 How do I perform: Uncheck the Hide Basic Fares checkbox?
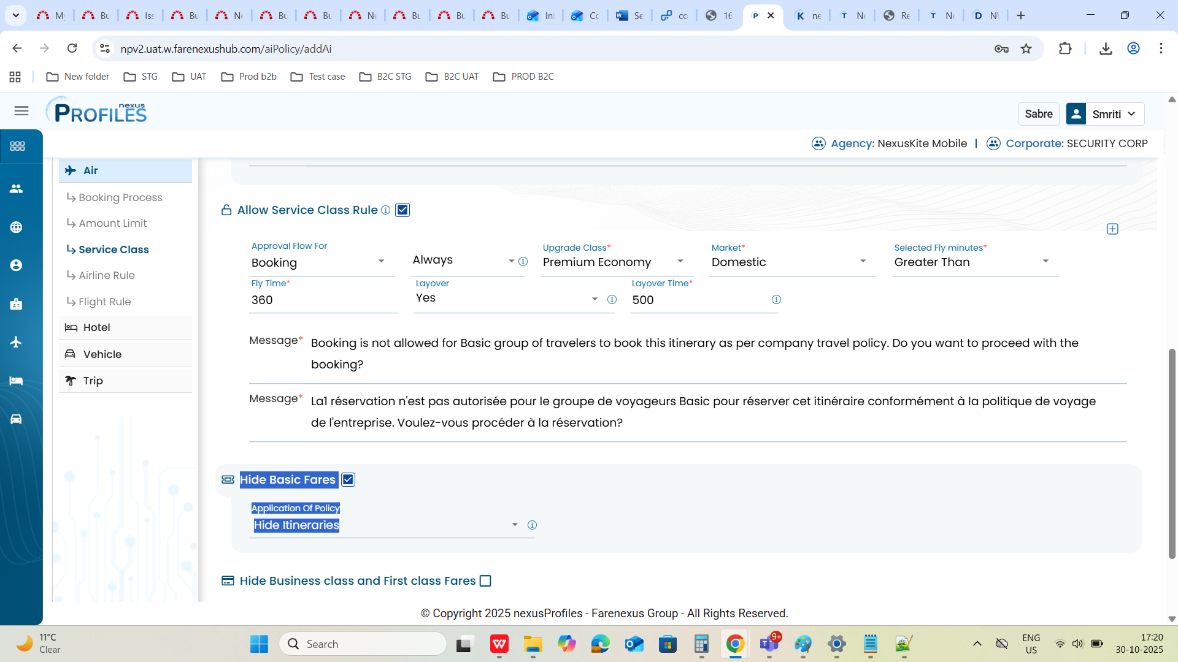click(348, 480)
